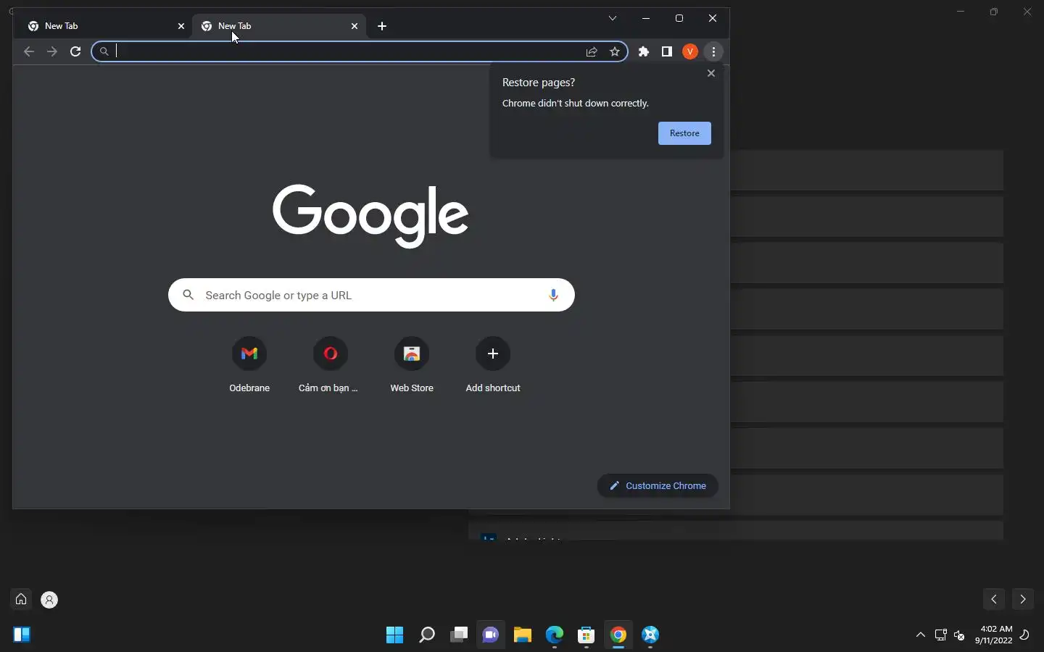
Task: Open the Widgets icon on the taskbar
Action: pyautogui.click(x=22, y=635)
